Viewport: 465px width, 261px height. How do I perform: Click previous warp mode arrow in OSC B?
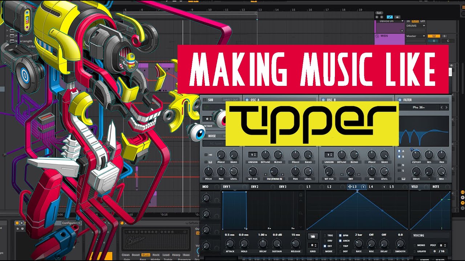point(342,174)
